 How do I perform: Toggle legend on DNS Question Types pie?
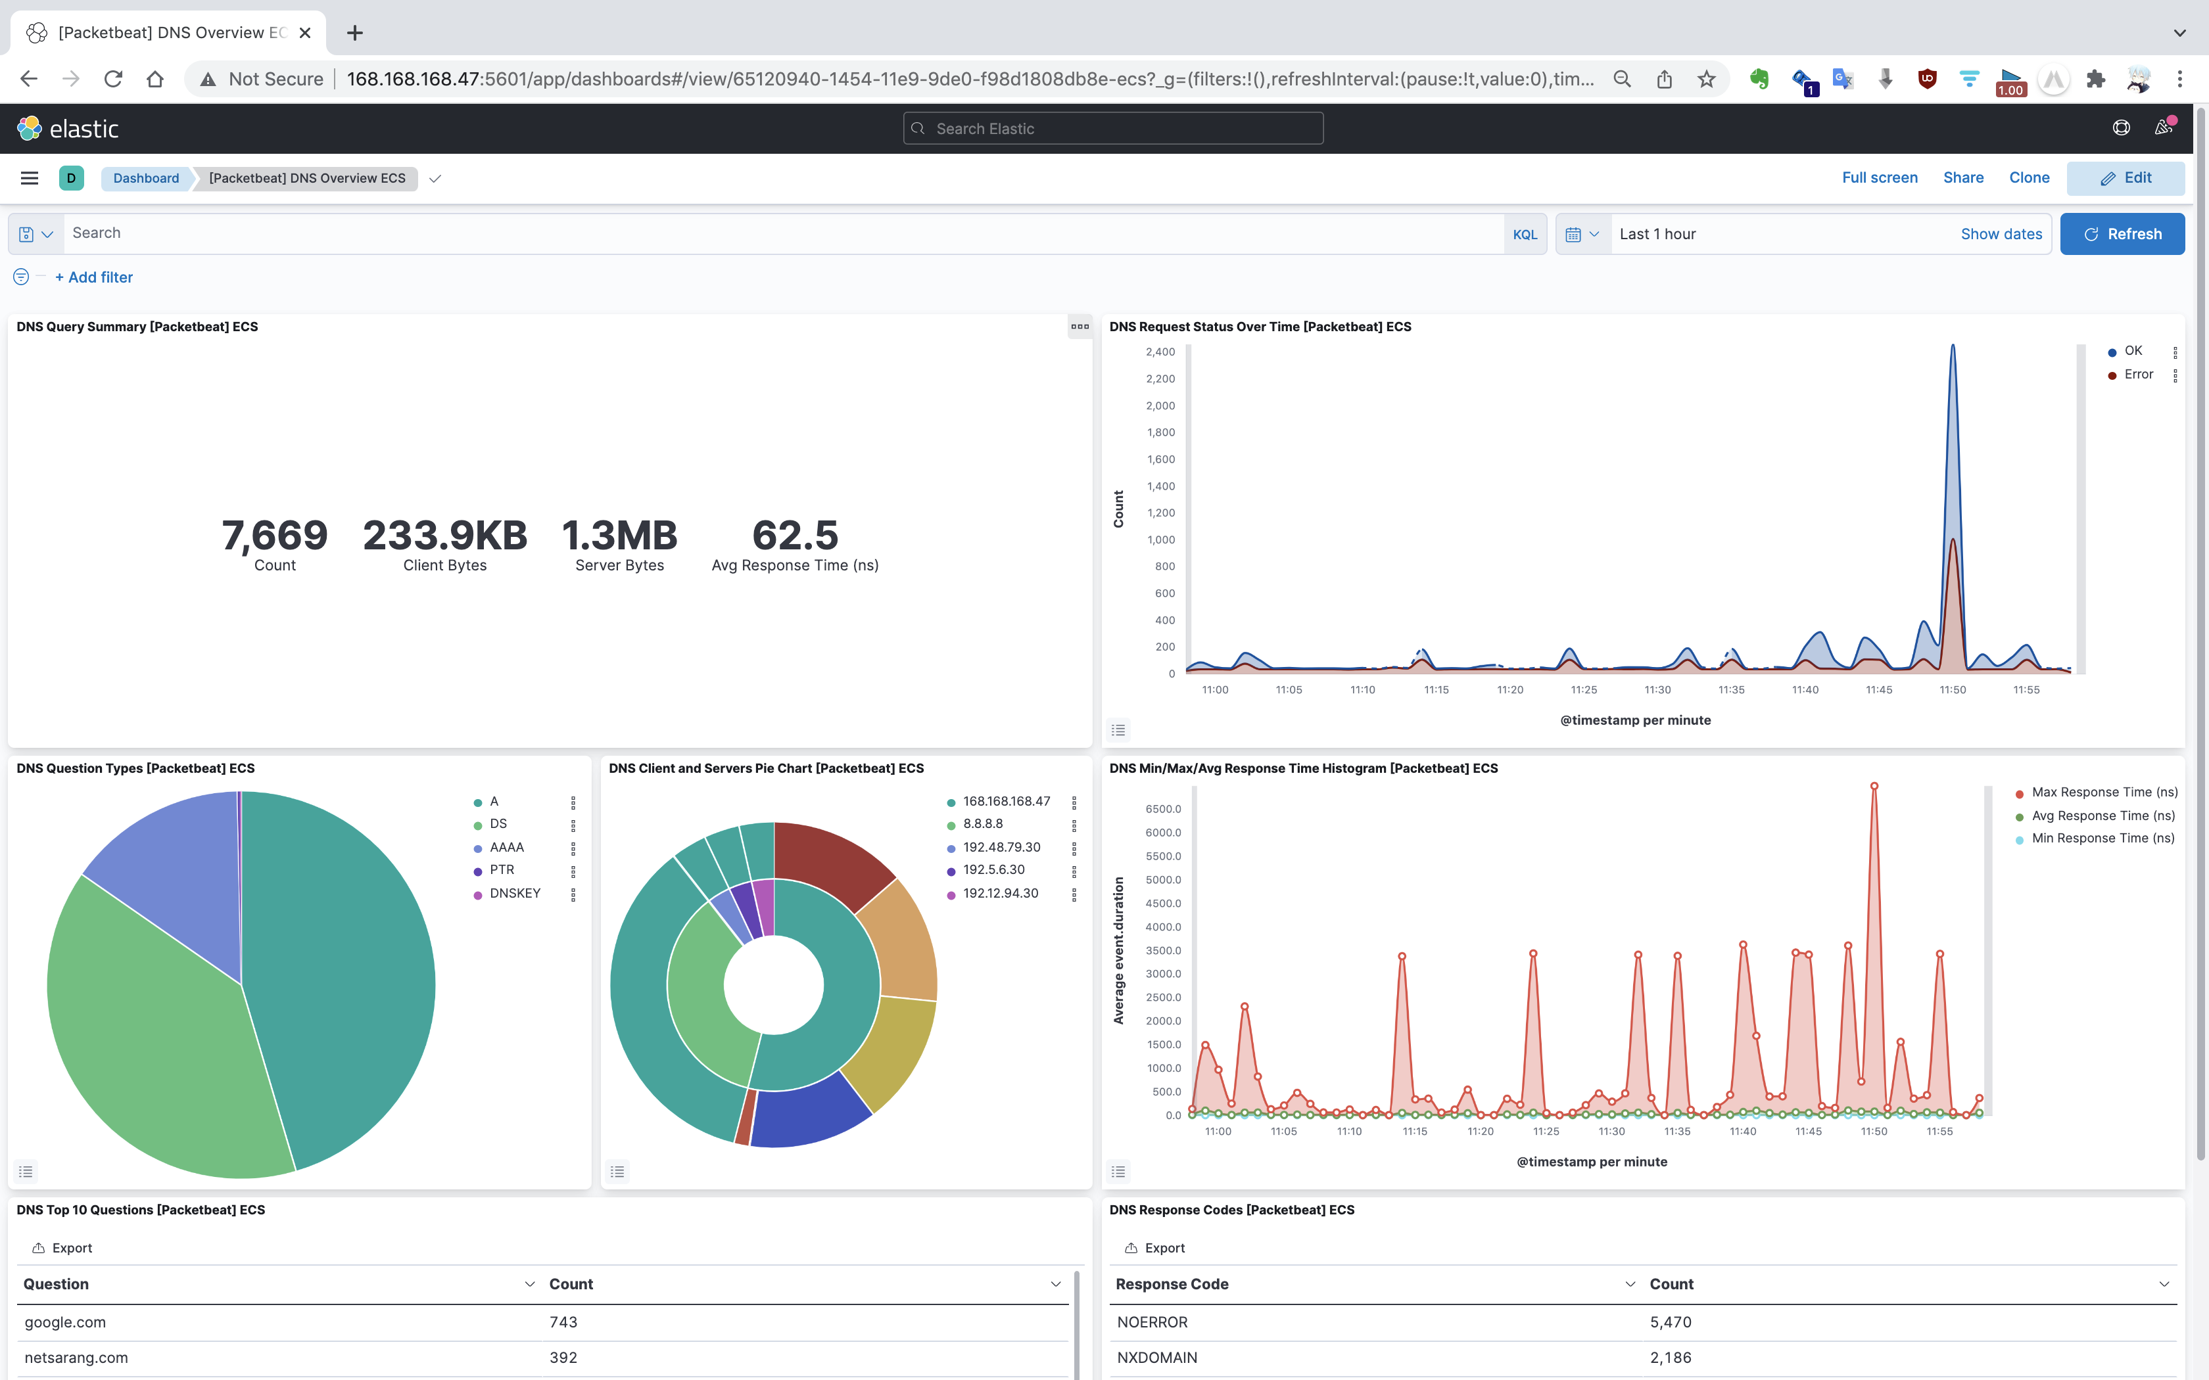click(x=26, y=1171)
